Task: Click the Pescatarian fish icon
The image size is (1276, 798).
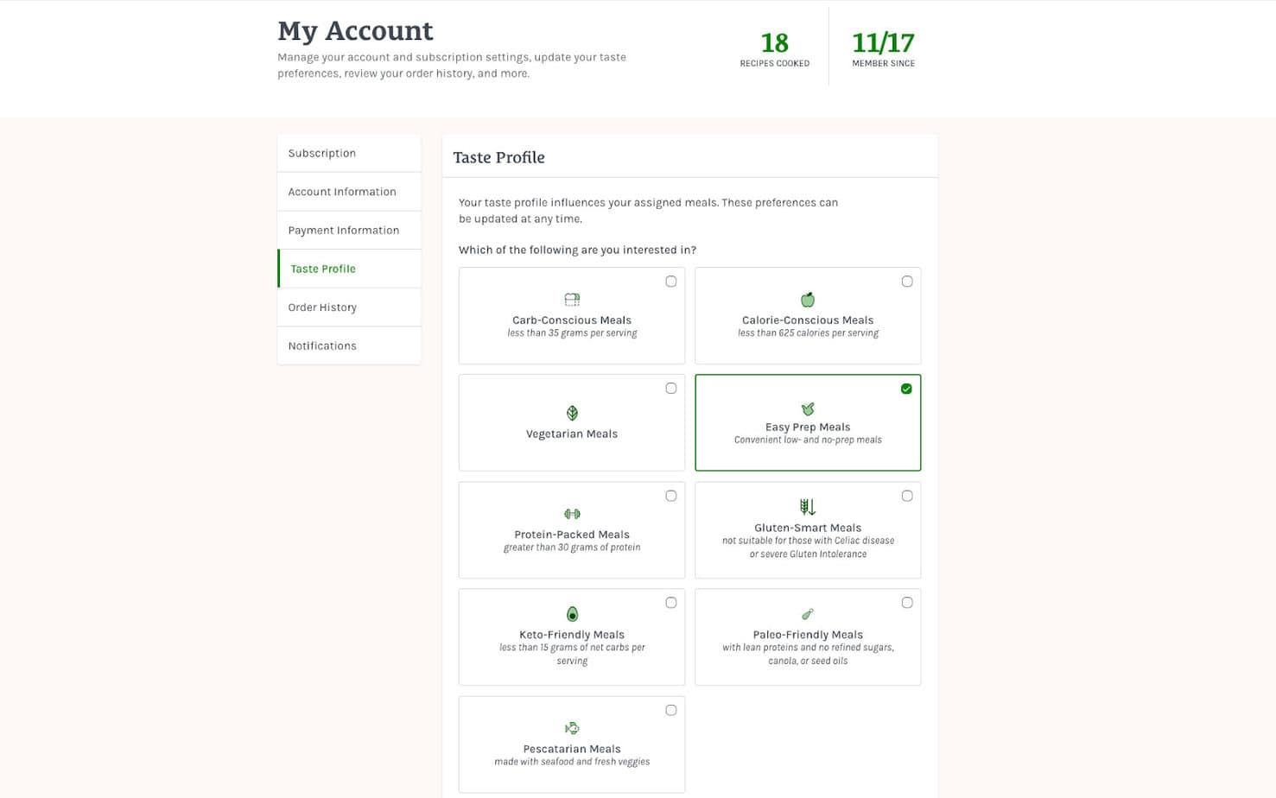Action: tap(572, 728)
